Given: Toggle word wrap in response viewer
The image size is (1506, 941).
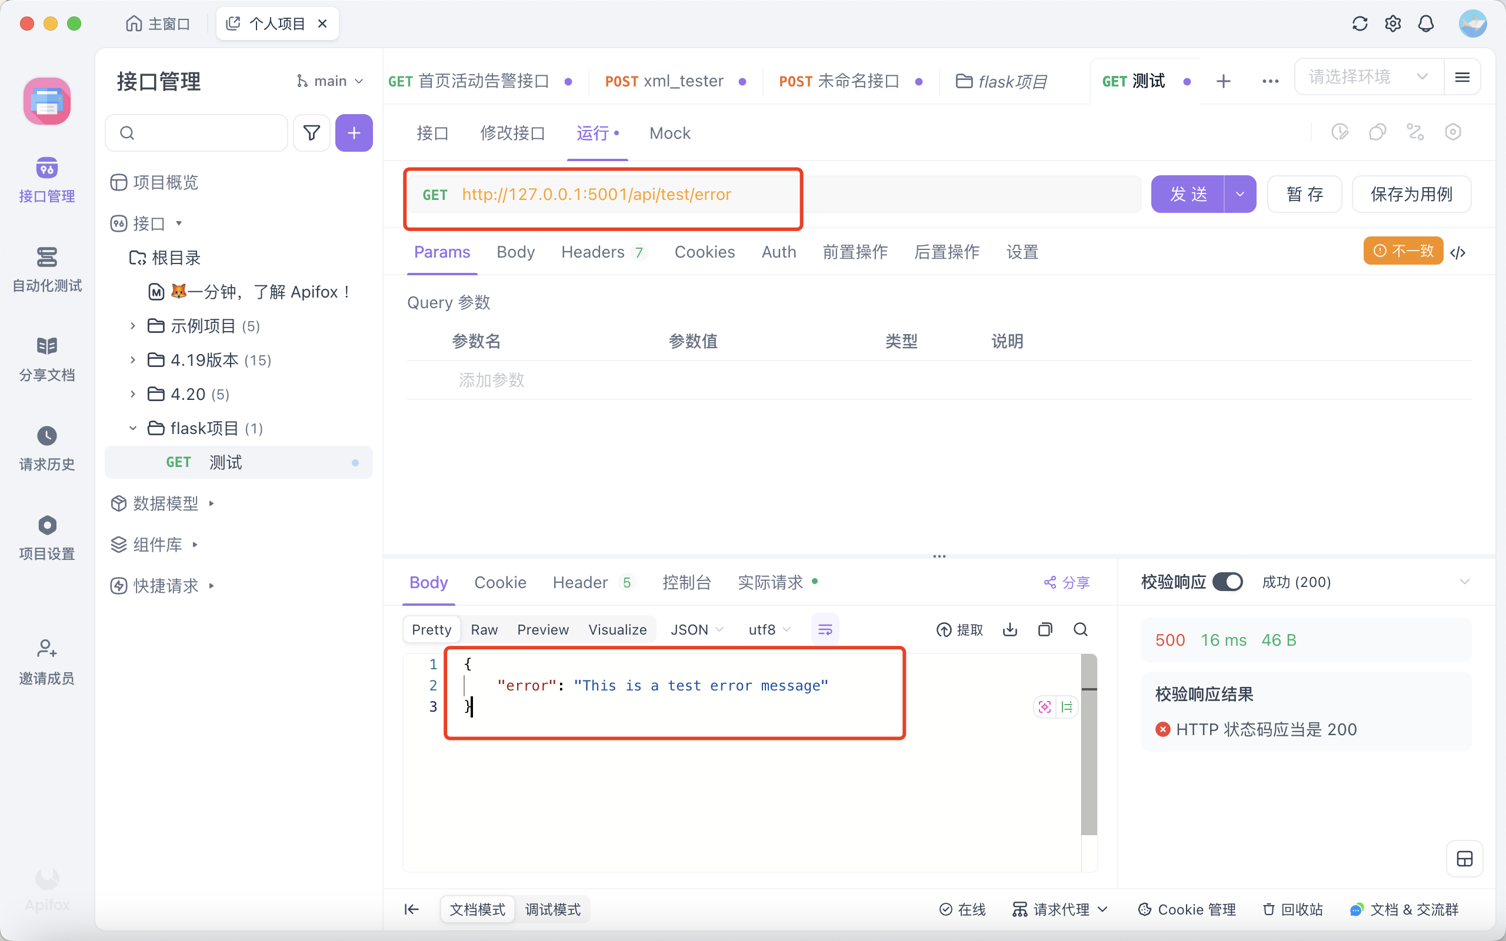Looking at the screenshot, I should [x=825, y=629].
